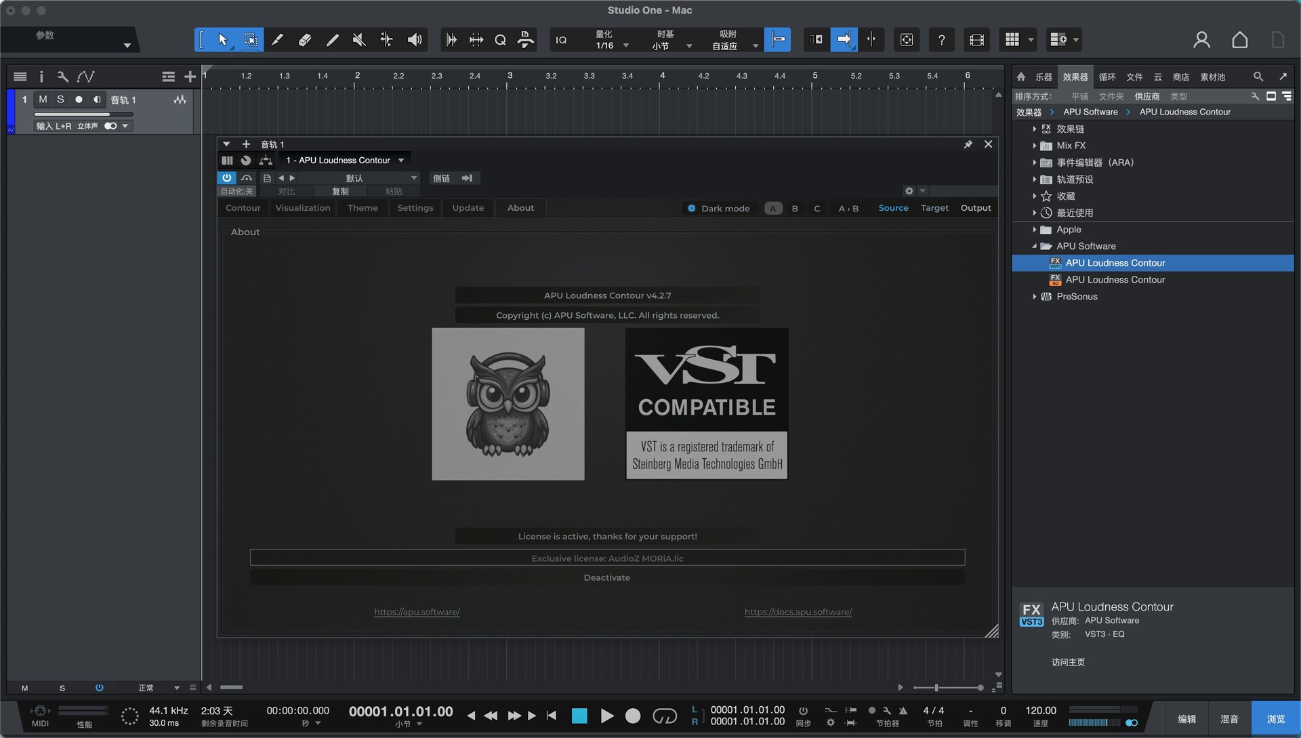Pin the plugin window

[968, 144]
